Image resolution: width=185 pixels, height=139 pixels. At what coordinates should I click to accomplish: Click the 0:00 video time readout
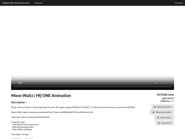coord(20,83)
